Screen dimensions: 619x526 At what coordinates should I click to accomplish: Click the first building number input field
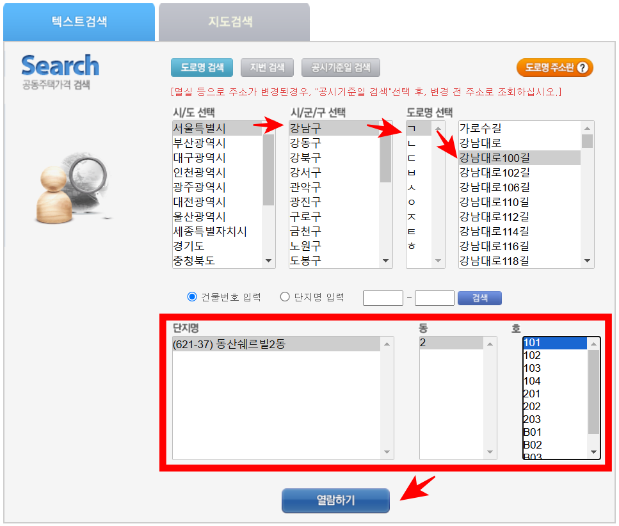coord(382,298)
